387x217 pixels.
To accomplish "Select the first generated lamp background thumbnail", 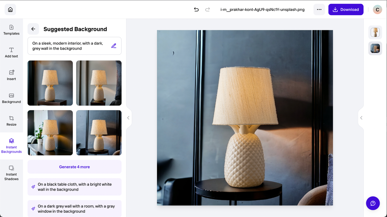I will [x=50, y=83].
